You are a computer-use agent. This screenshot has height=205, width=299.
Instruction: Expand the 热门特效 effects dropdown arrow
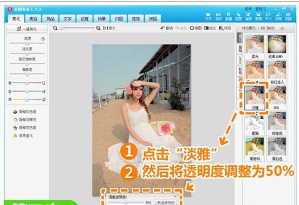click(x=282, y=29)
